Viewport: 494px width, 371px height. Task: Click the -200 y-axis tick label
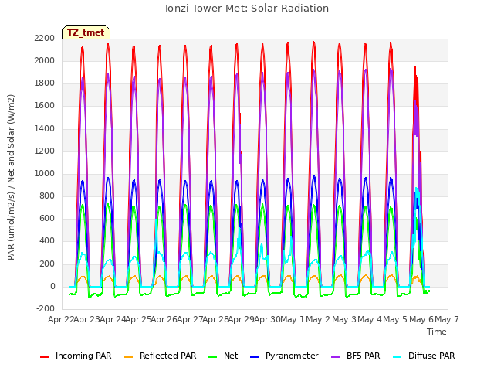[46, 308]
